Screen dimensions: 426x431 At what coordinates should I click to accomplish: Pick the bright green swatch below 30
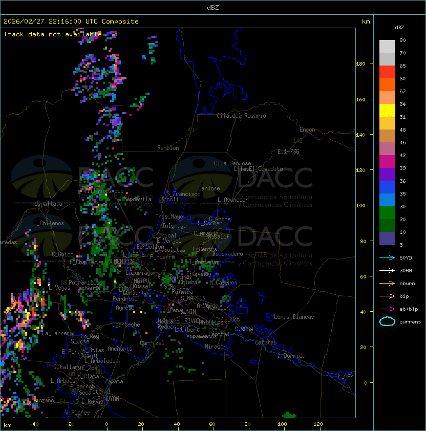[387, 213]
